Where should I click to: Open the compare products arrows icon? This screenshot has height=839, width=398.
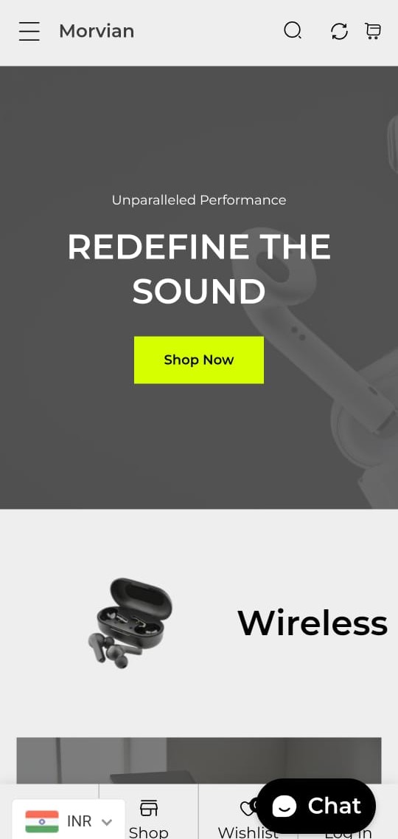pos(339,31)
